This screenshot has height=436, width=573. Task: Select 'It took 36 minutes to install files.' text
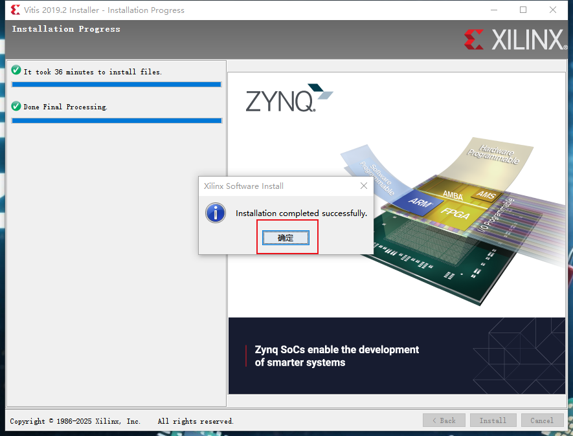point(93,72)
